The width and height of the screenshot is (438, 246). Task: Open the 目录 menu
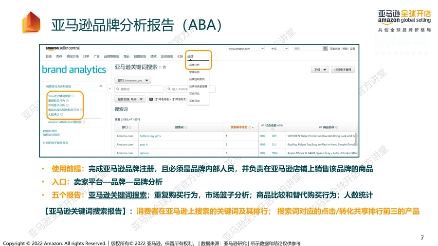pos(49,56)
